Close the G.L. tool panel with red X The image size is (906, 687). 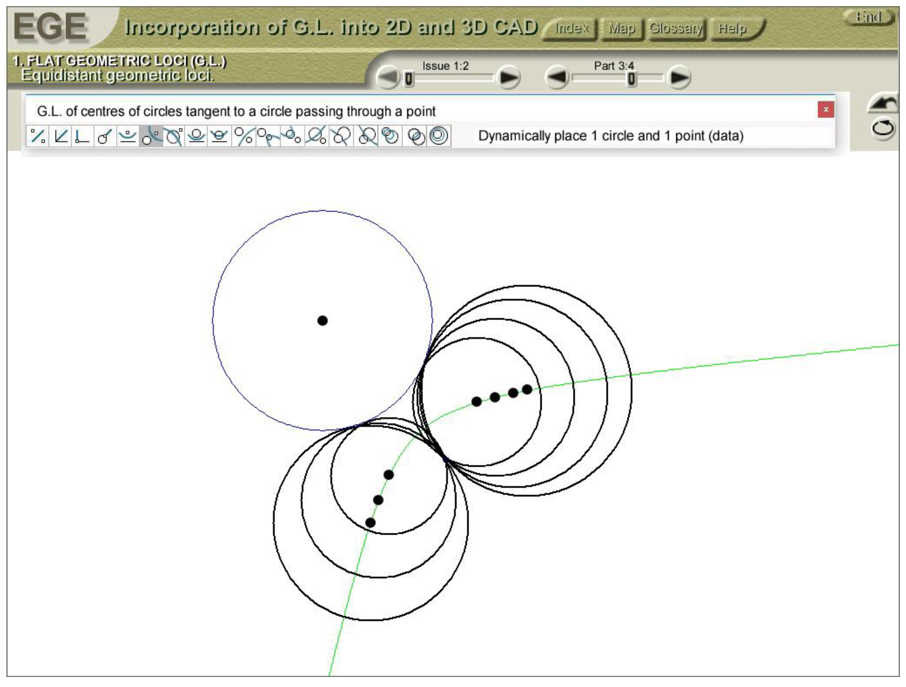826,109
